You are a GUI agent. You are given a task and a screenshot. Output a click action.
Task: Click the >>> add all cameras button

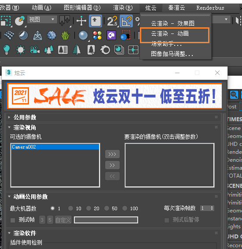[x=112, y=154]
